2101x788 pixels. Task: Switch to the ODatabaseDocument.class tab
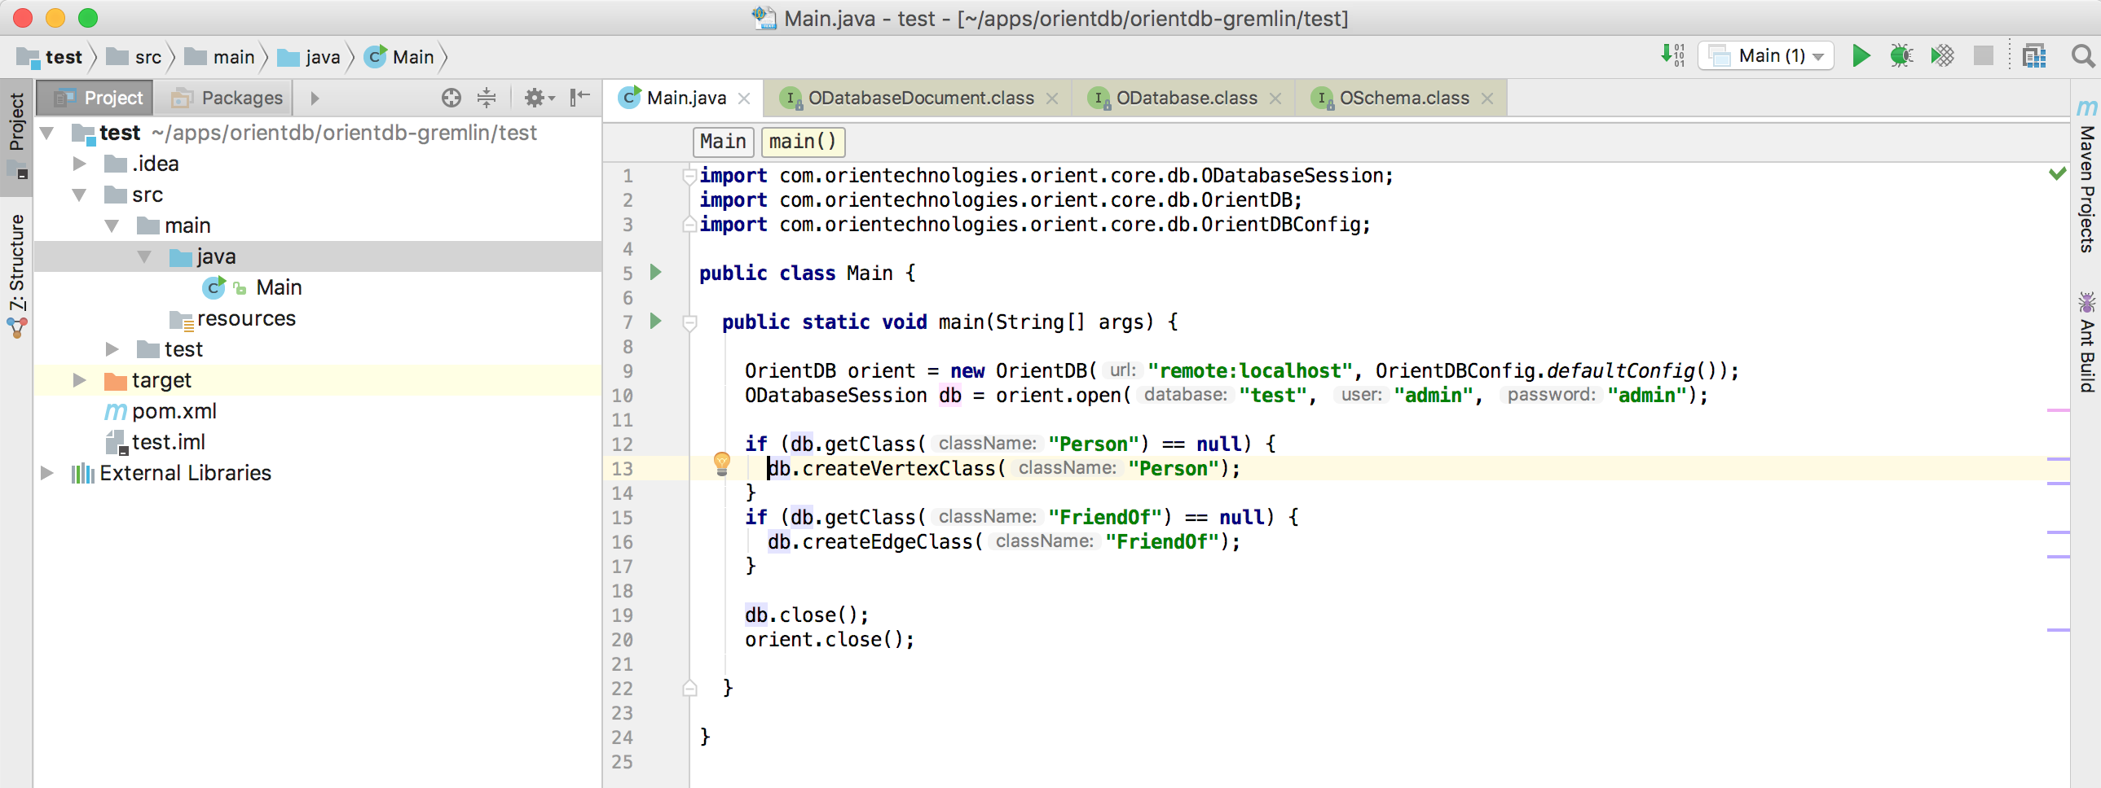coord(920,98)
